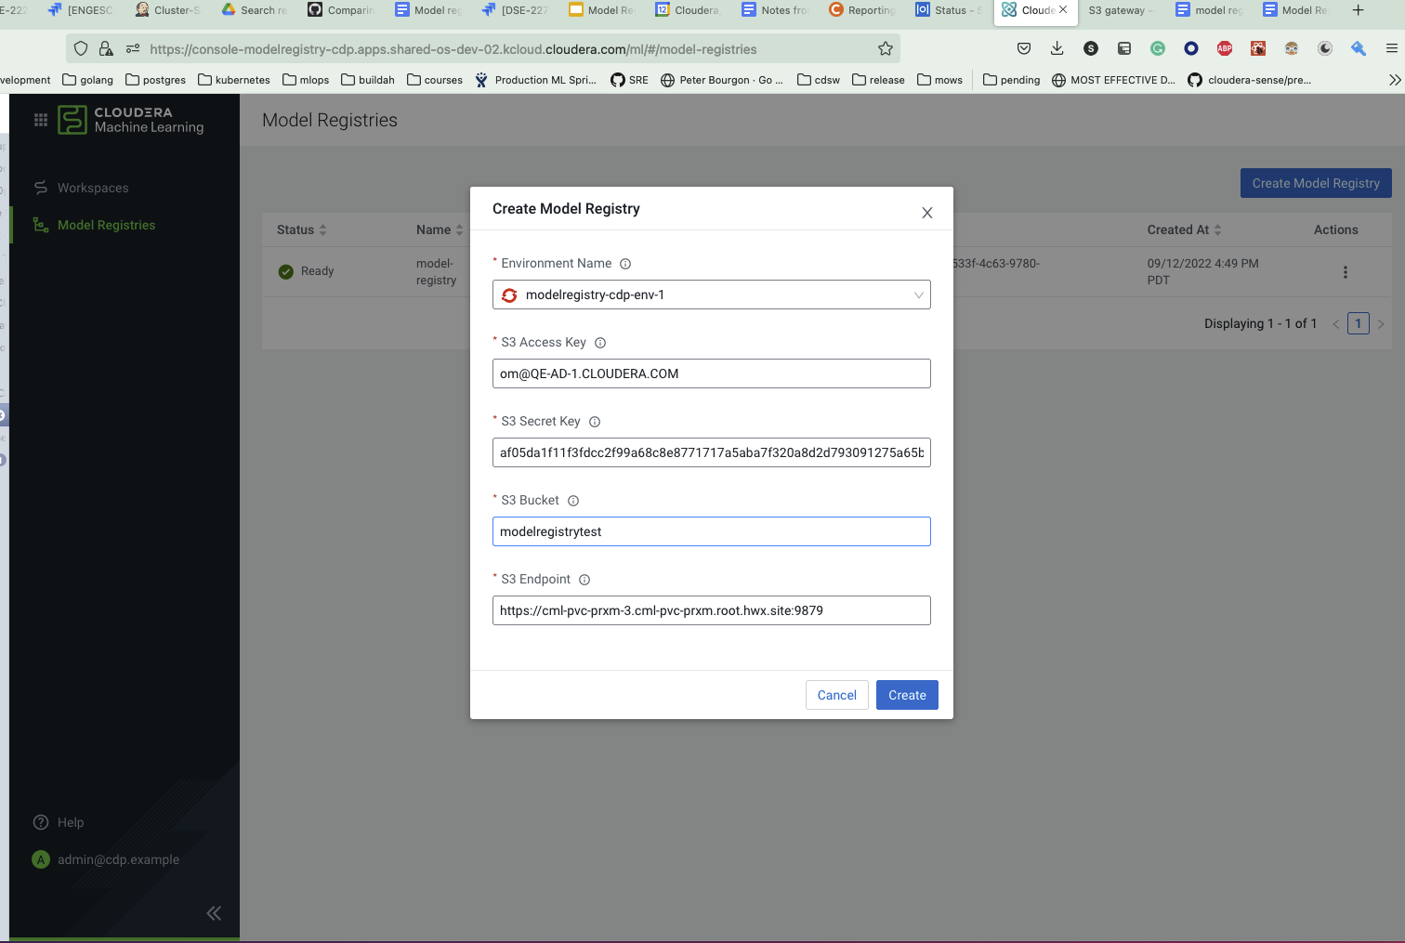Click the tracking protection shield icon
The width and height of the screenshot is (1405, 943).
coord(81,49)
